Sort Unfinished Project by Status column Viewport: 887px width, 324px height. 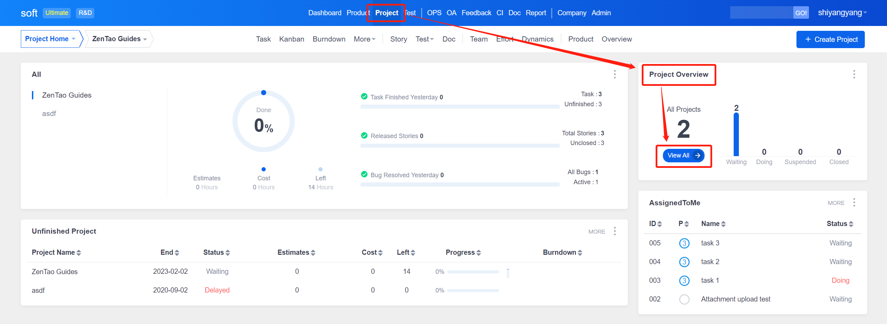216,253
